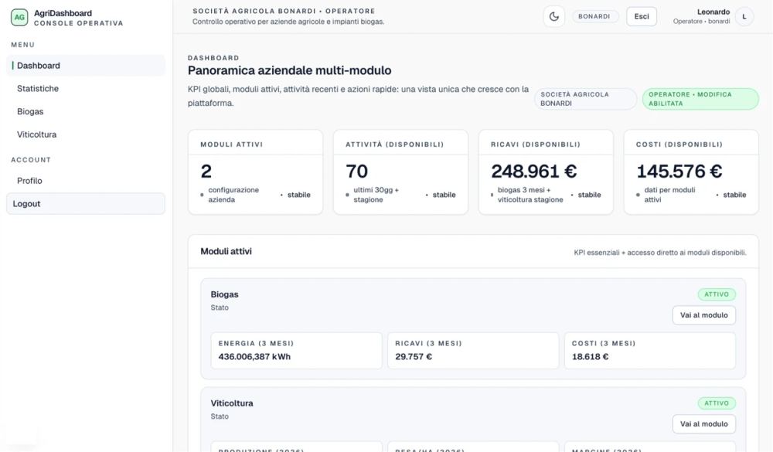Click the Moduli Attivi KPI card value 2

pyautogui.click(x=206, y=171)
